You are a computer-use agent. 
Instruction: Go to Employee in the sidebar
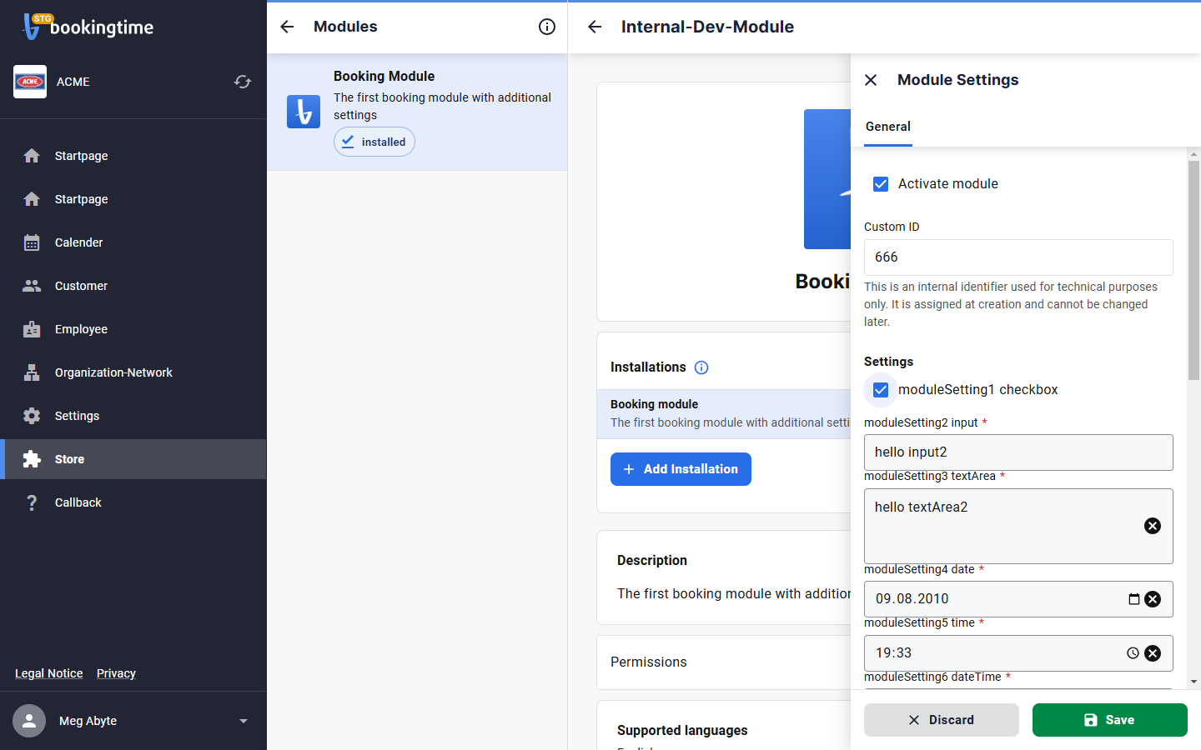click(133, 329)
